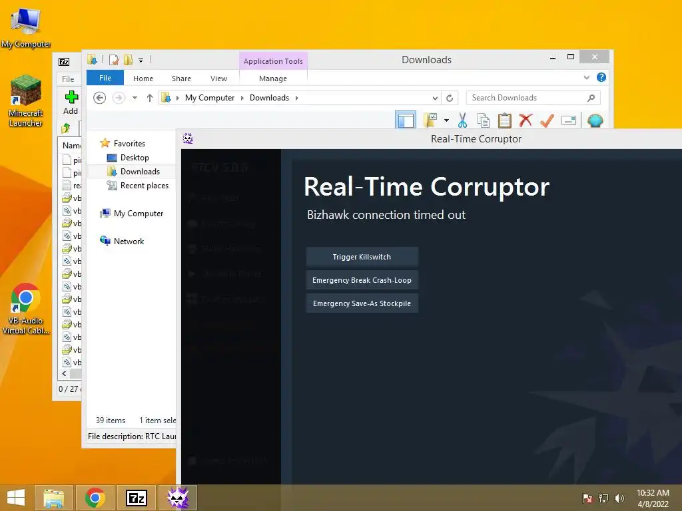
Task: Click the Emergency Save-As Stockpile button
Action: (362, 303)
